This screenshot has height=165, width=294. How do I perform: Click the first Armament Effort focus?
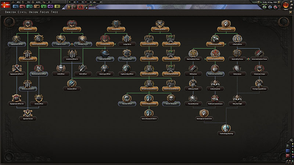(x=171, y=41)
